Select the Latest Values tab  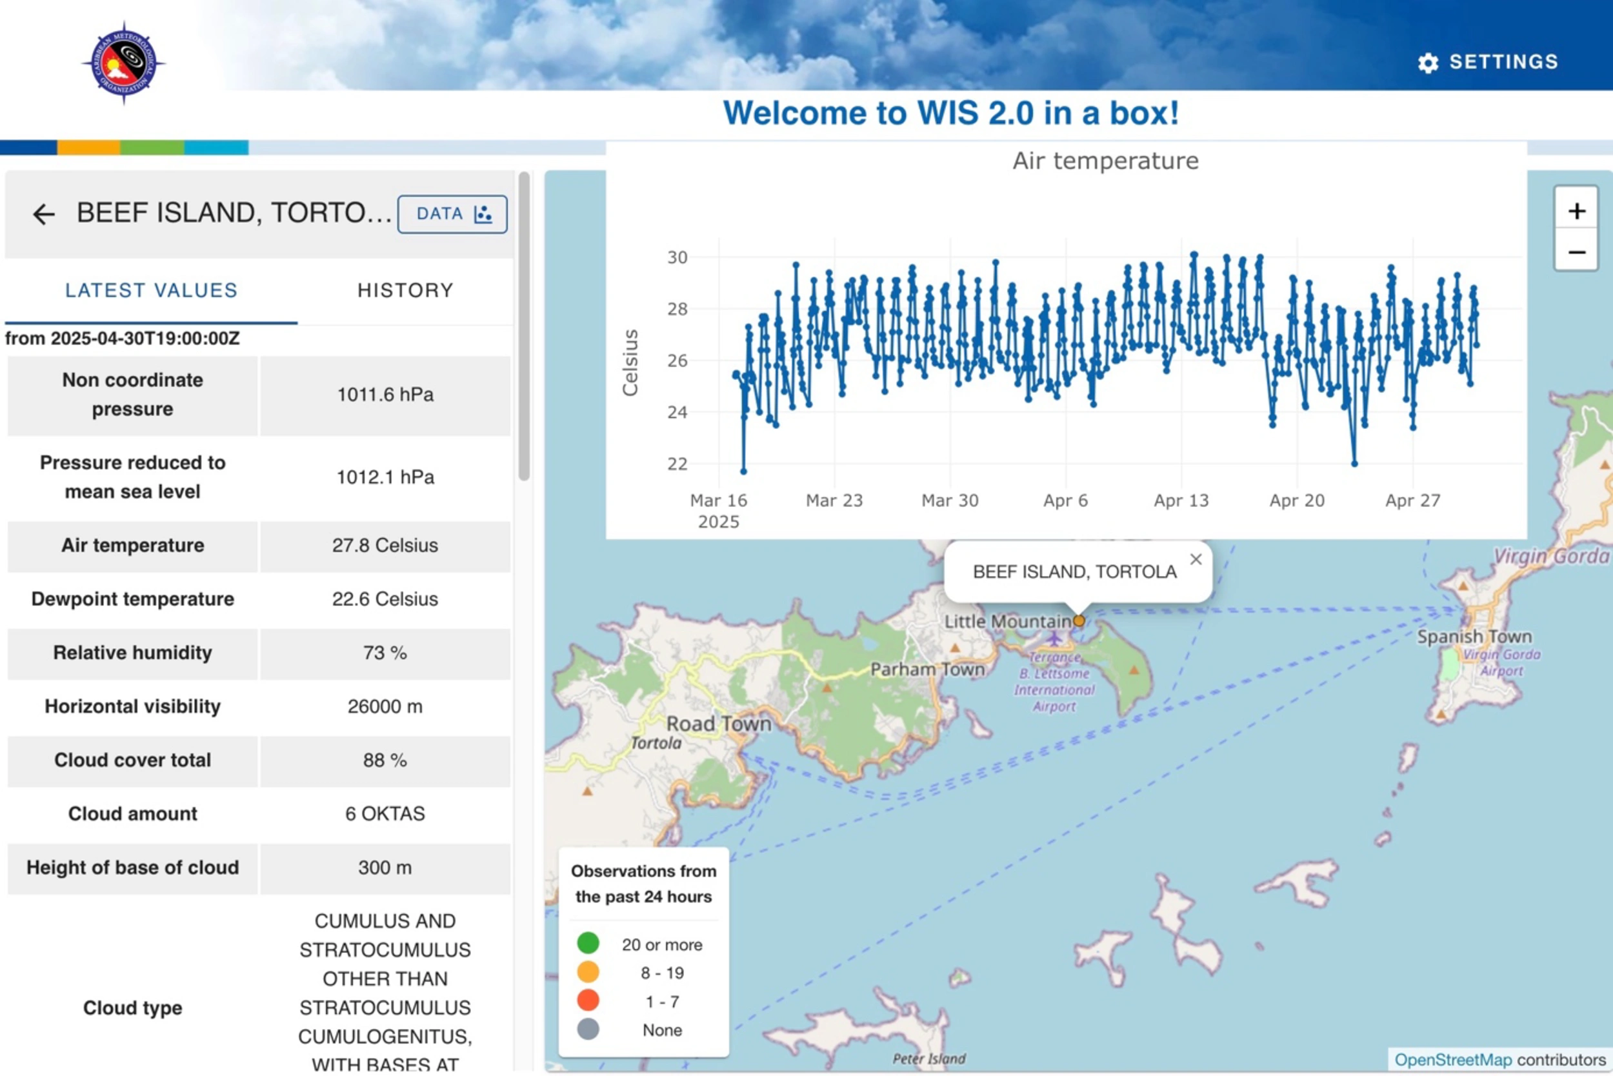tap(151, 290)
